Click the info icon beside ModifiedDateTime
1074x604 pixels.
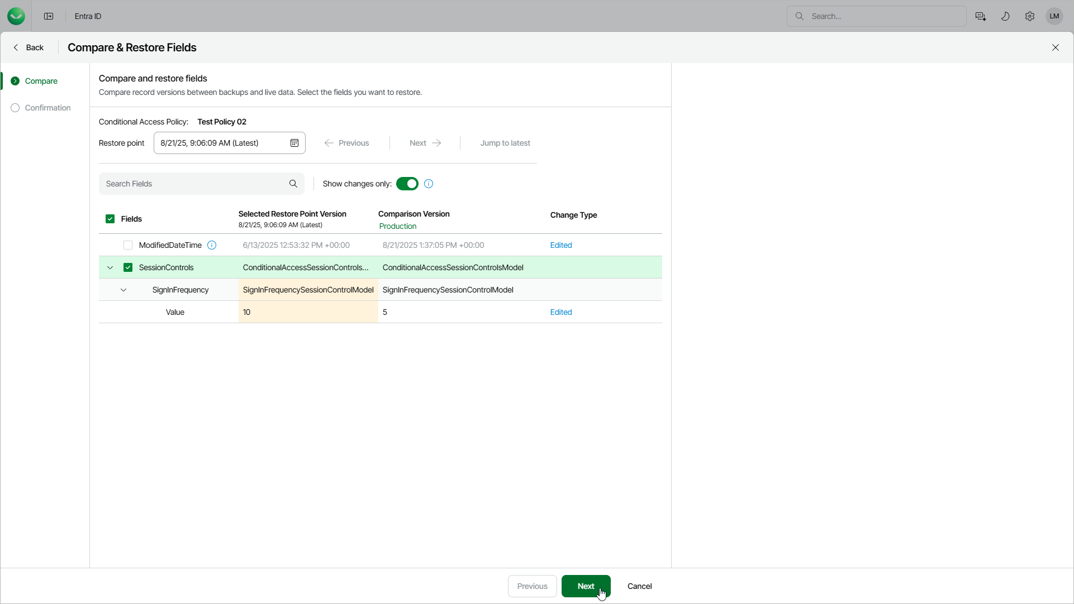click(212, 245)
